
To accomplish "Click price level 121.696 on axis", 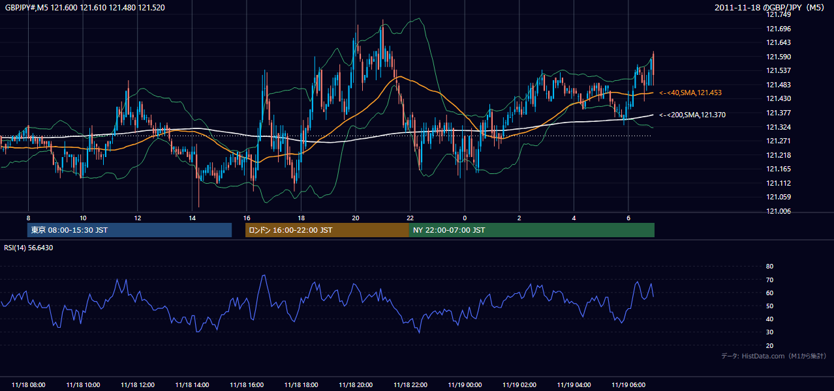I will 779,29.
